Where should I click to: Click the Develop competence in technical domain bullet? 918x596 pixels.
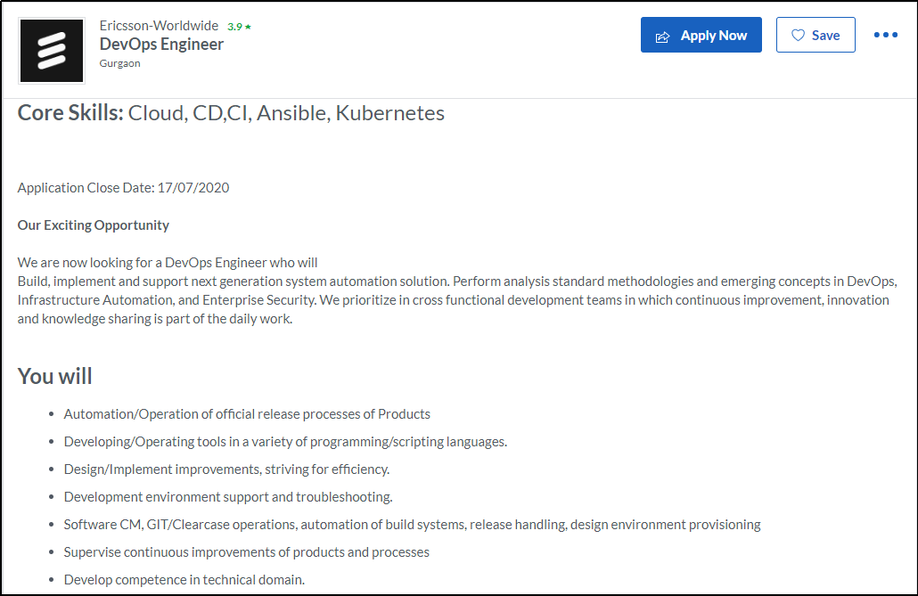[184, 580]
